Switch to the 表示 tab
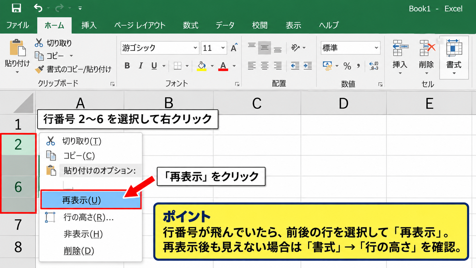The image size is (476, 268). click(293, 25)
